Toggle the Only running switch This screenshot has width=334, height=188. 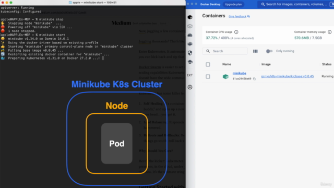[x=269, y=51]
